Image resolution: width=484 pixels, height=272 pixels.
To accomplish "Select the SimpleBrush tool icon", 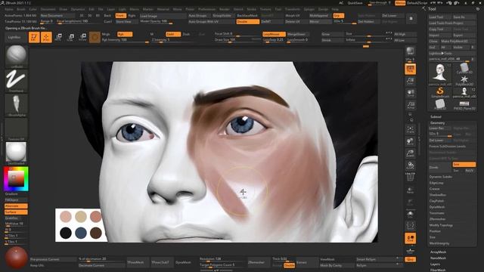I will [440, 92].
